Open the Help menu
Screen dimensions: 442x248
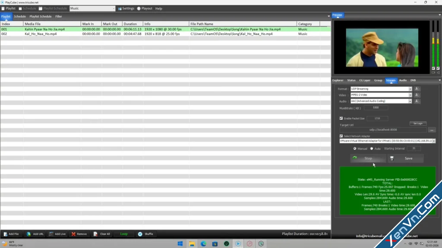[159, 9]
